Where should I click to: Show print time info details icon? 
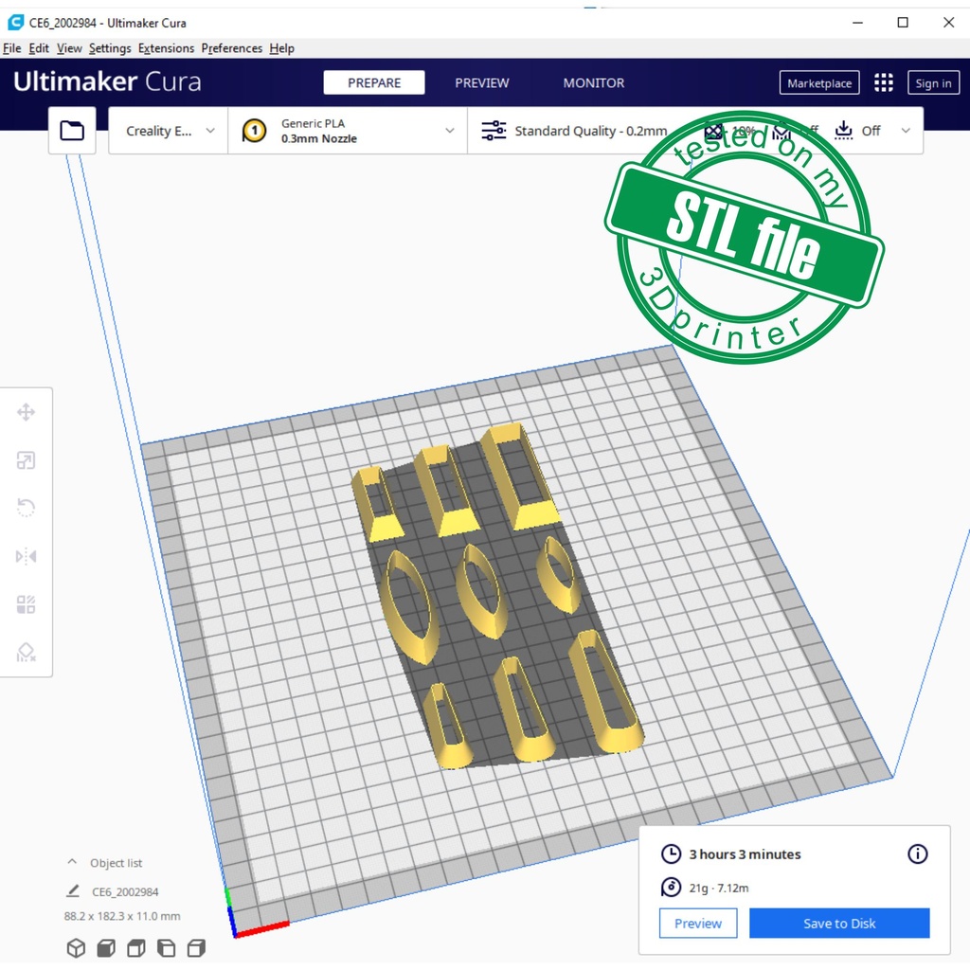tap(917, 853)
